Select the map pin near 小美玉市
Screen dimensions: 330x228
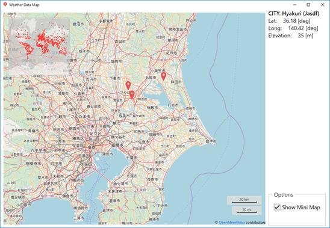164,76
